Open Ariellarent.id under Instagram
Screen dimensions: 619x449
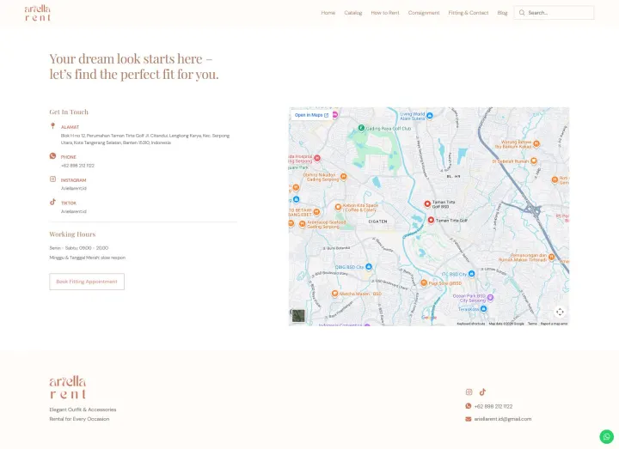pos(73,188)
